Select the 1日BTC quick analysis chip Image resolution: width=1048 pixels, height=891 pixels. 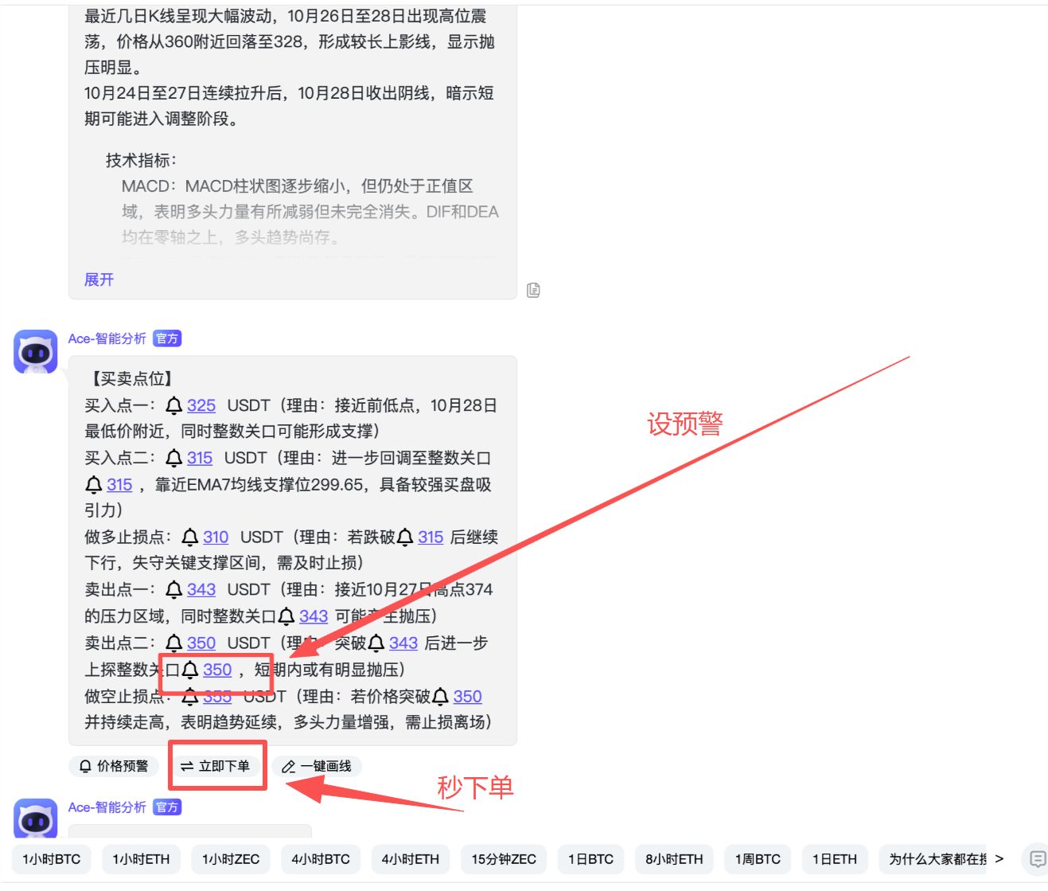click(590, 859)
